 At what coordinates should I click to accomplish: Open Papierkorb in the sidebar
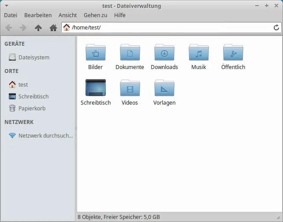pos(32,108)
